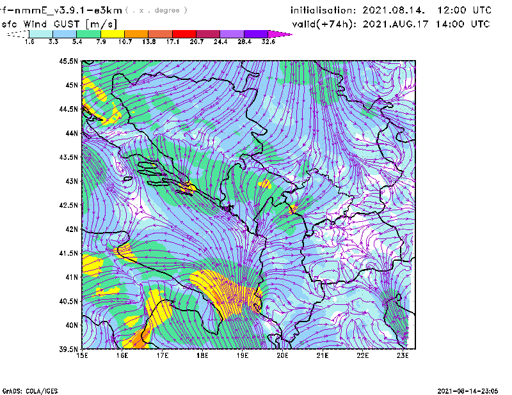The width and height of the screenshot is (512, 395).
Task: Select the 20E longitude label
Action: [x=282, y=355]
